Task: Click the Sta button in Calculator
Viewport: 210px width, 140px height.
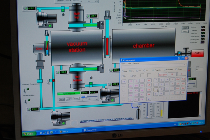Action: [124, 82]
